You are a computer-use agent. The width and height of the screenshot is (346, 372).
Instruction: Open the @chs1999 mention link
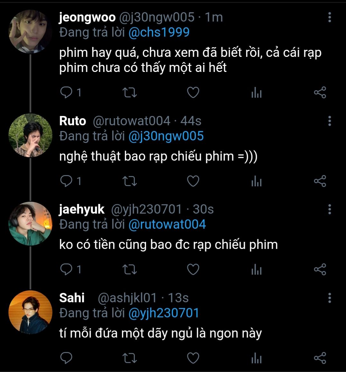click(159, 32)
